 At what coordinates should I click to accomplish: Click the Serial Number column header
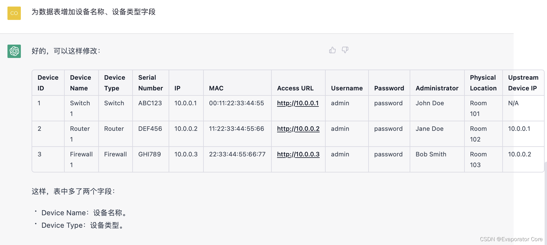pyautogui.click(x=150, y=83)
